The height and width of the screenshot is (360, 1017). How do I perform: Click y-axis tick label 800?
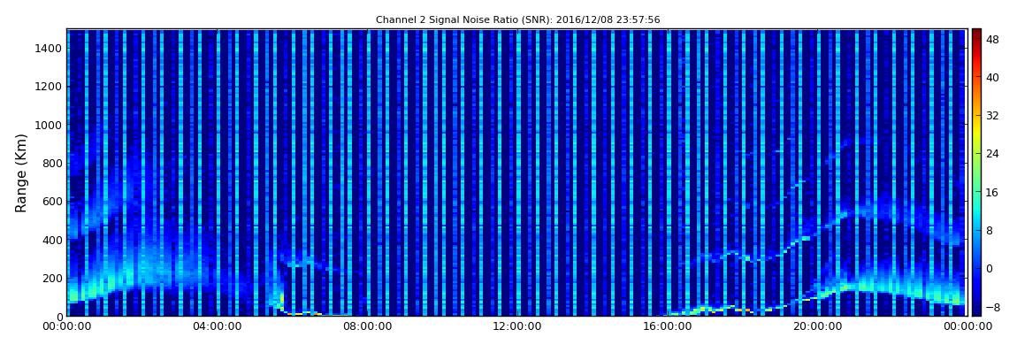52,163
